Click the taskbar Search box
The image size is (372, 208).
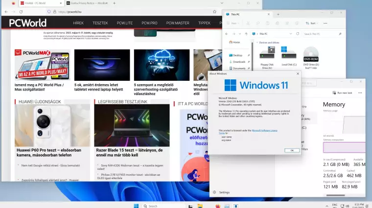coord(163,206)
